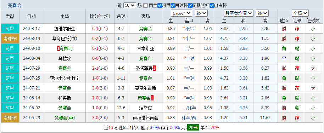Viewport: 324px width, 133px height.
Task: Click the corner count 9-1
Action: [121, 48]
